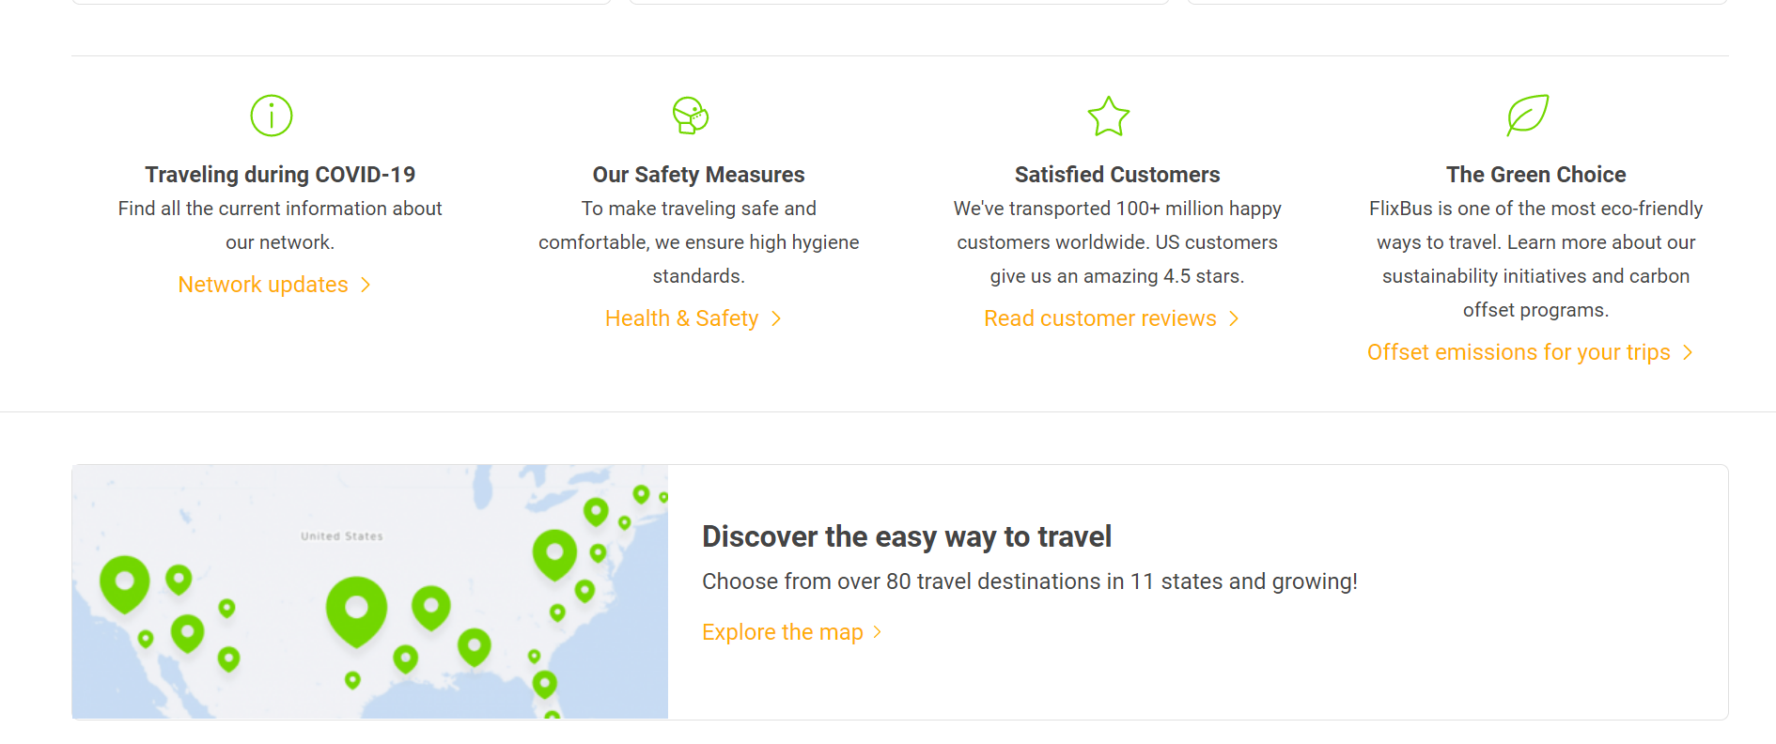1776x744 pixels.
Task: Click the star icon above Satisfied Customers
Action: [1109, 116]
